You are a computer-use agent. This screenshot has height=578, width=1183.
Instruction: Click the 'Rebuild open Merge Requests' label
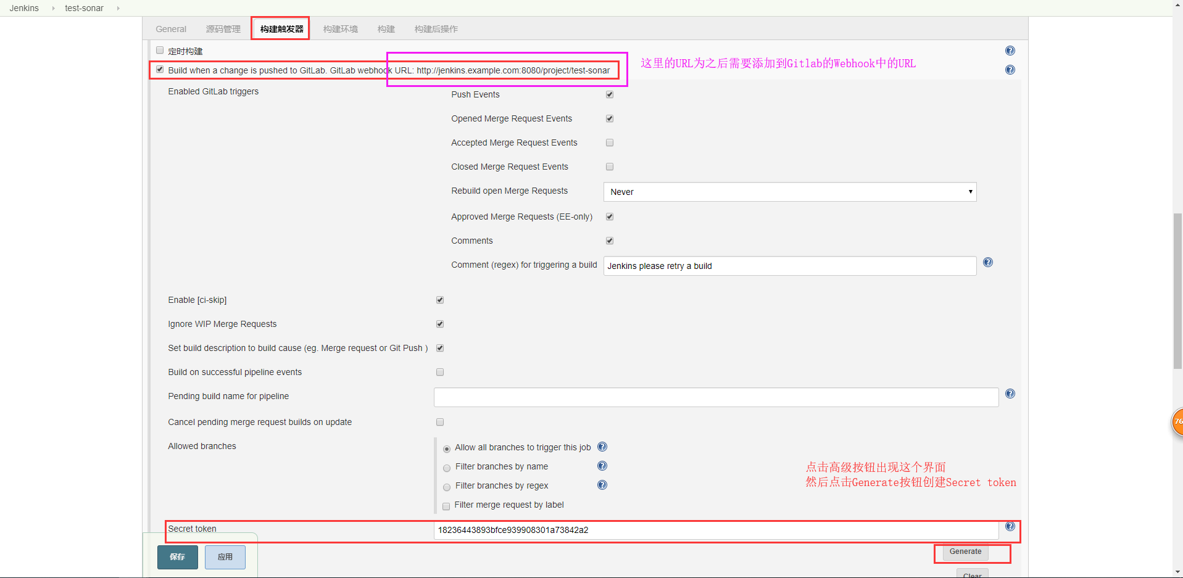pos(509,191)
